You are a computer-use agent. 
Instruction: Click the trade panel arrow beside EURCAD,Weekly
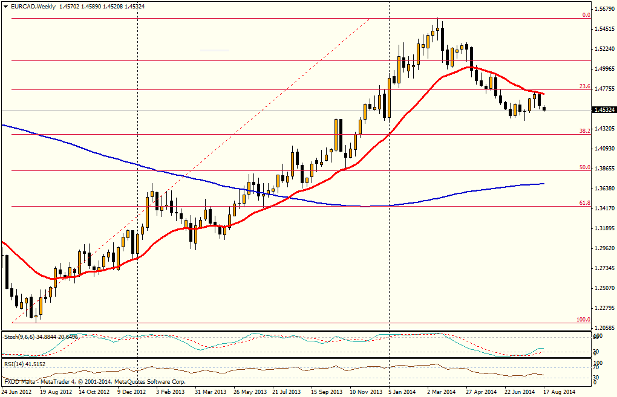pos(5,6)
